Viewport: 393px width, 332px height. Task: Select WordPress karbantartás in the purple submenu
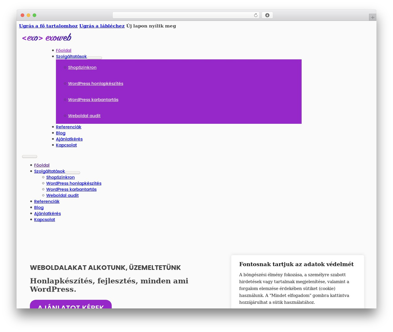pyautogui.click(x=93, y=100)
